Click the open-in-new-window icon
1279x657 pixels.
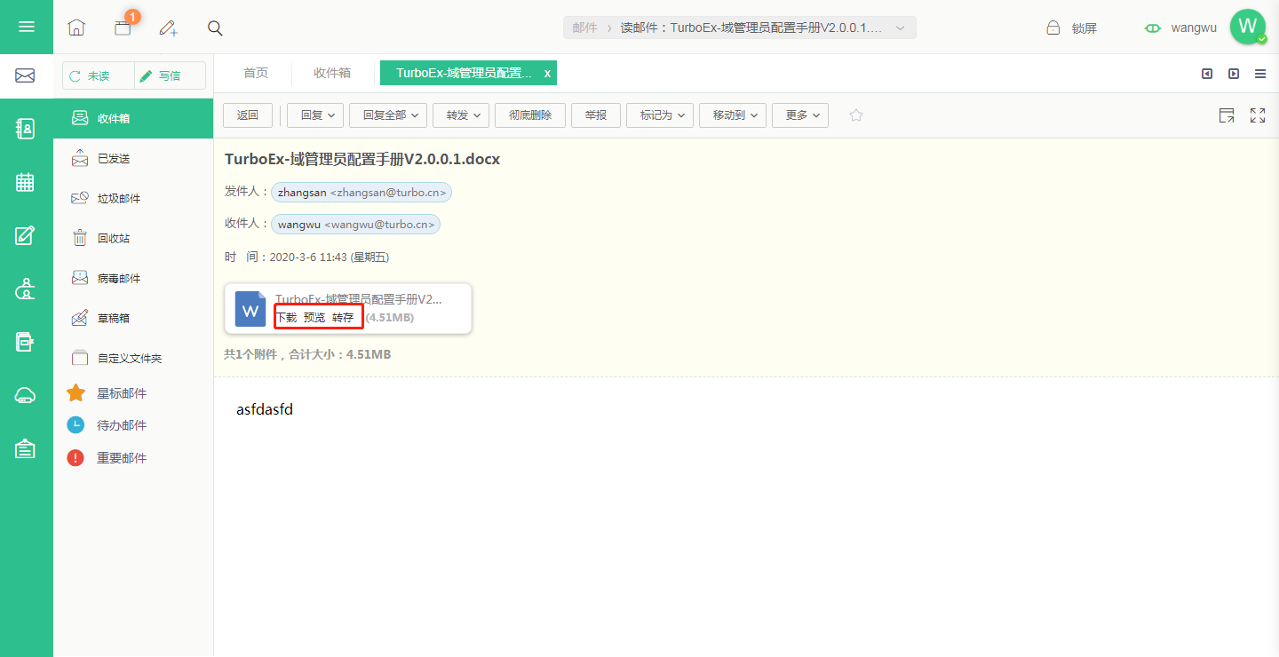[1227, 115]
